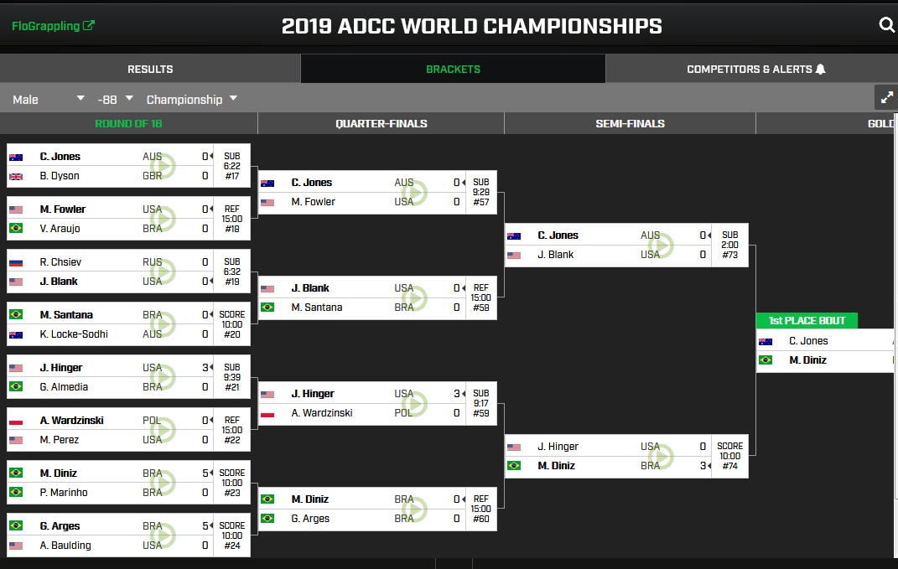The width and height of the screenshot is (898, 569).
Task: Open the 1st Place Bout match card
Action: pyautogui.click(x=825, y=350)
